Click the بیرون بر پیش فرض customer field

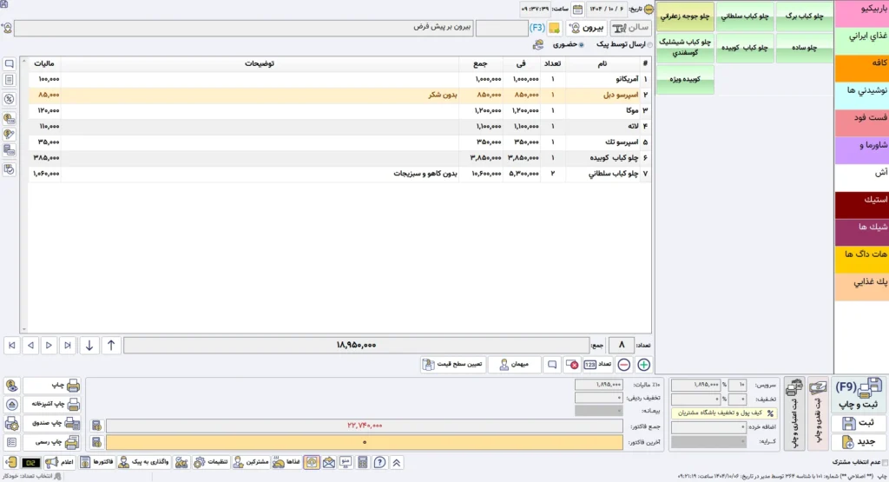point(243,28)
